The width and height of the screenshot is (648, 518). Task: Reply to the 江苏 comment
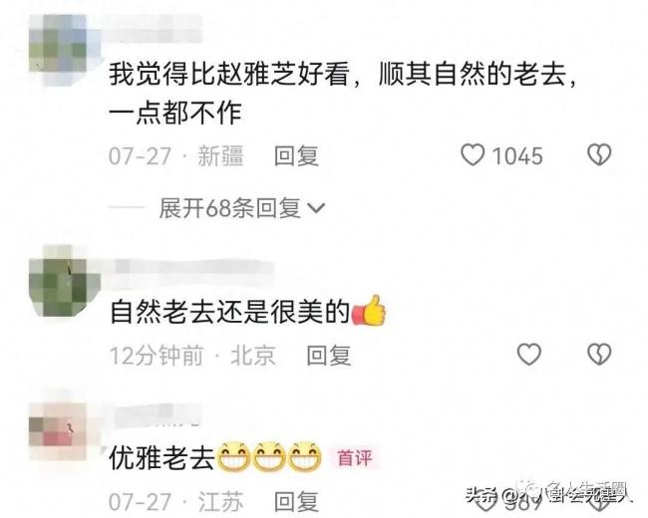296,501
